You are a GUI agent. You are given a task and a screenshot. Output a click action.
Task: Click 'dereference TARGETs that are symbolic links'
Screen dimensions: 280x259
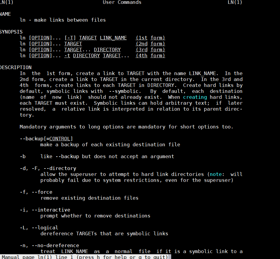104,234
